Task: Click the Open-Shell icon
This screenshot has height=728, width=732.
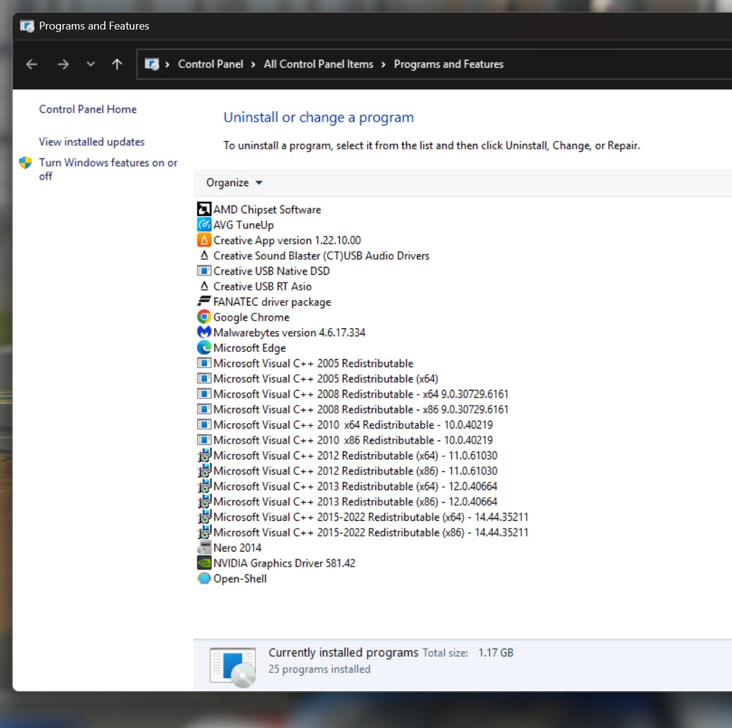Action: click(204, 578)
